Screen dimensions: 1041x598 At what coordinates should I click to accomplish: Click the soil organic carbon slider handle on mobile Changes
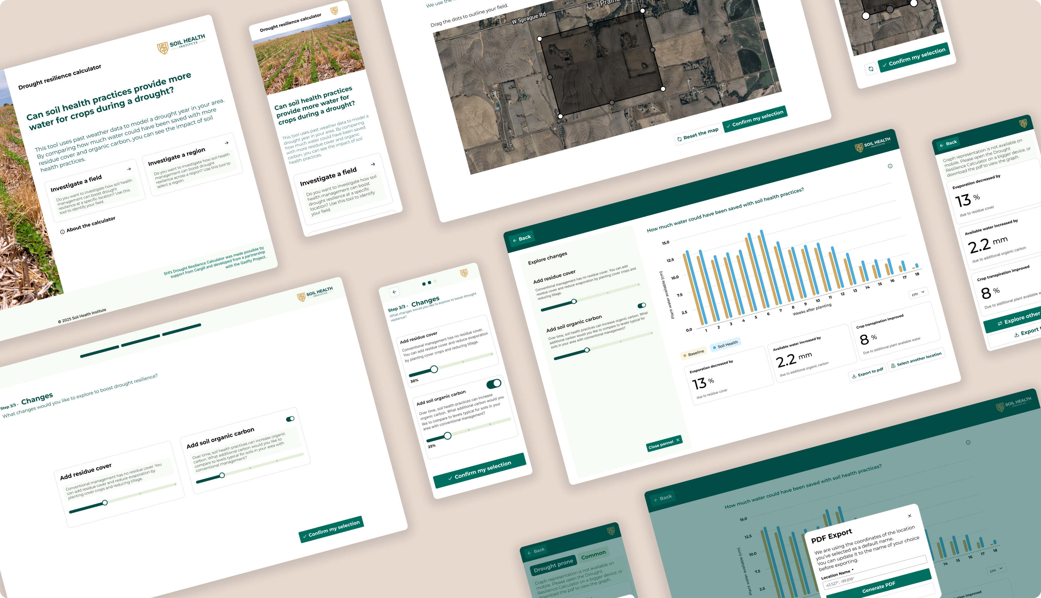click(448, 435)
